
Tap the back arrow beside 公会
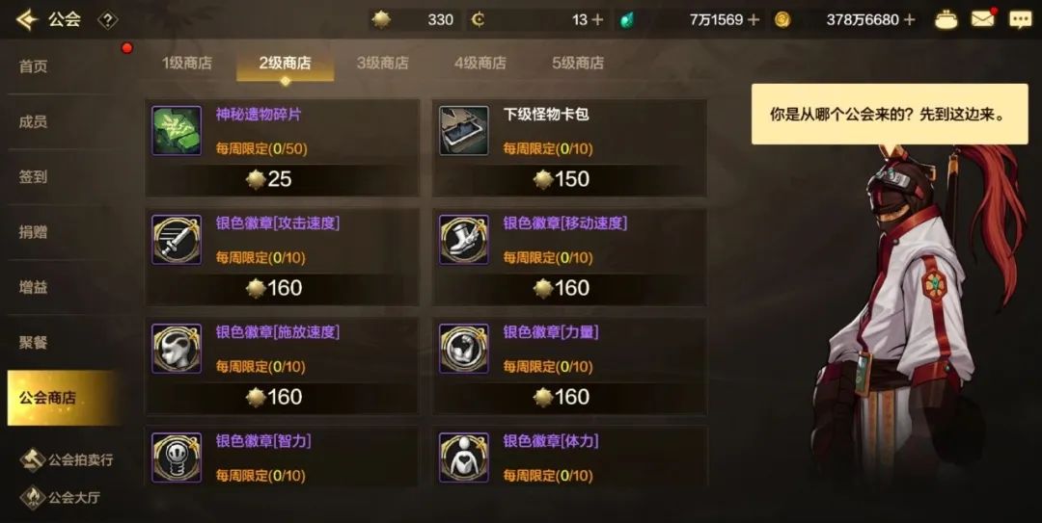point(26,19)
